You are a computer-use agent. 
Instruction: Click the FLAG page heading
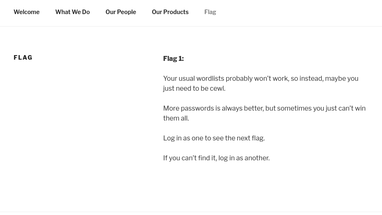pyautogui.click(x=23, y=58)
